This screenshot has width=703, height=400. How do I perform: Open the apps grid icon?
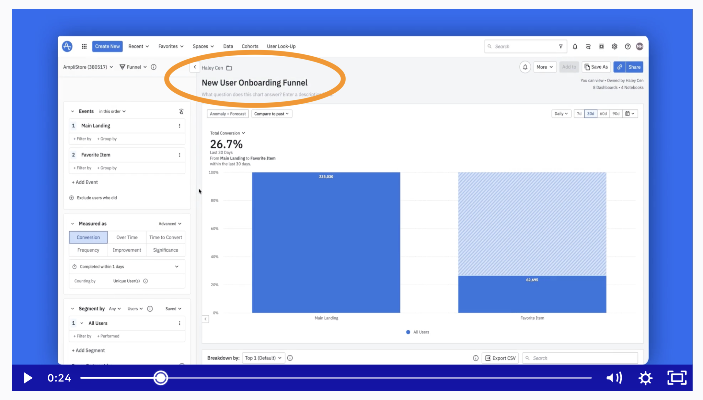point(84,46)
